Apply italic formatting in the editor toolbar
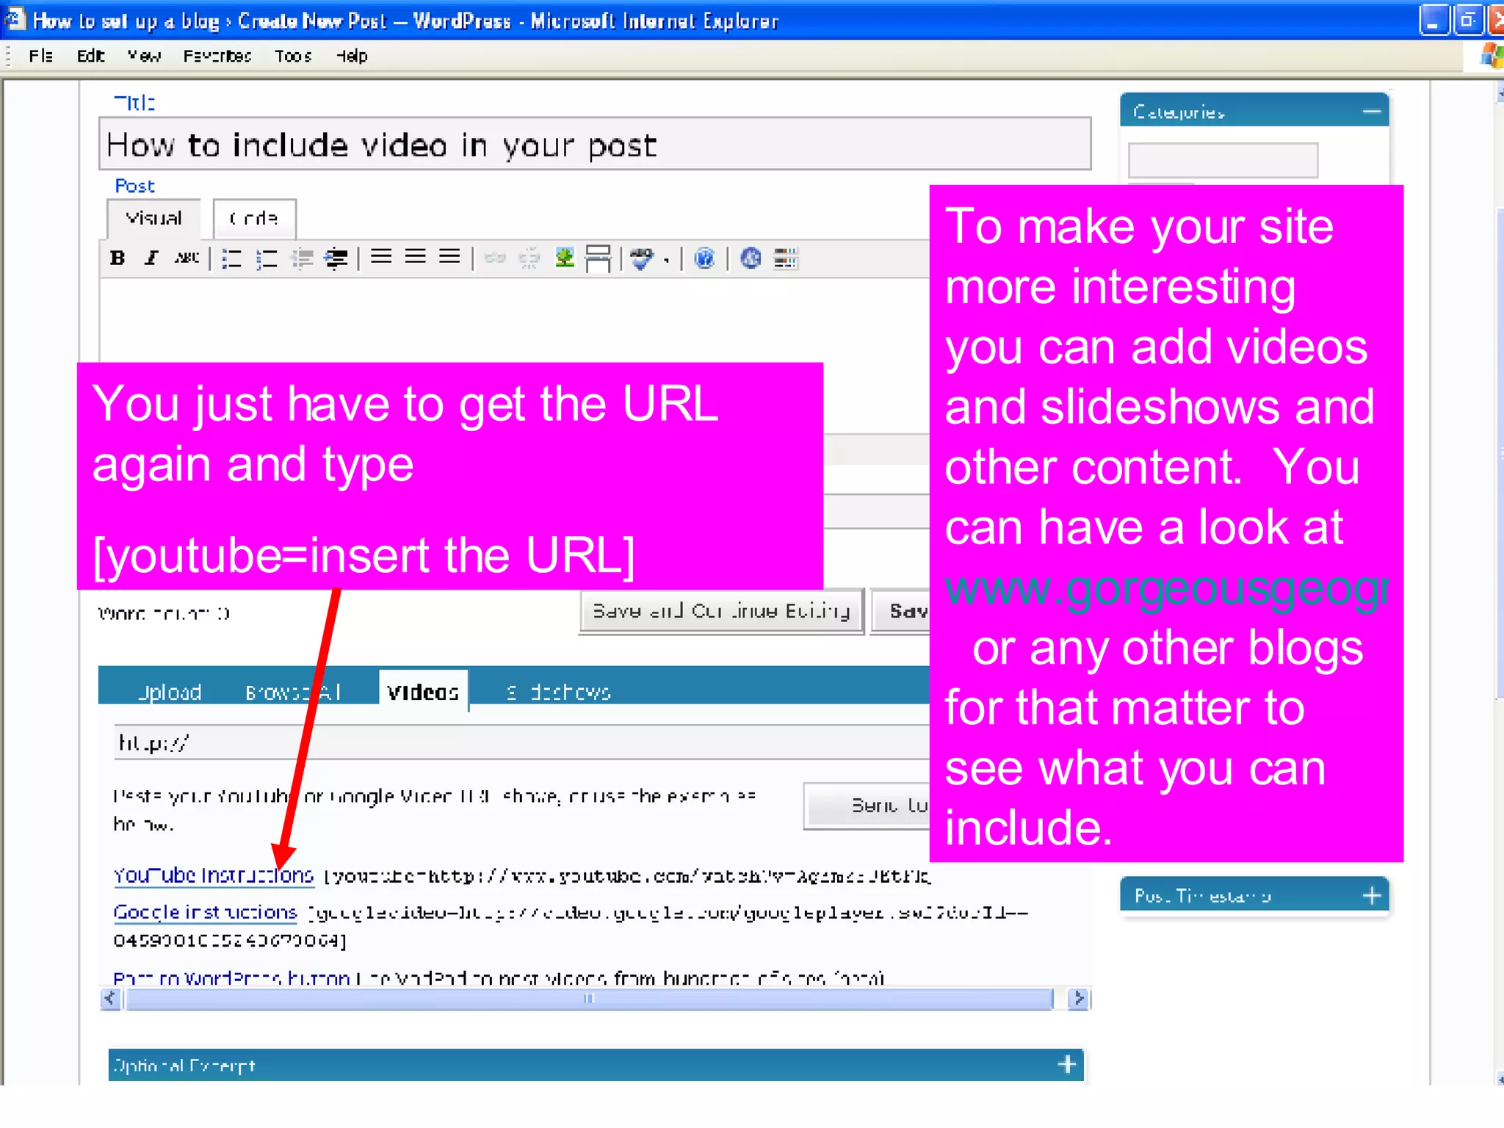 151,258
